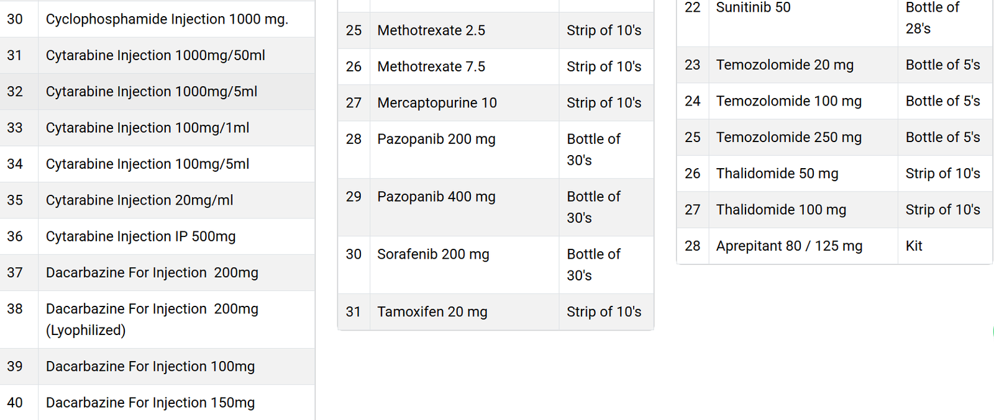The width and height of the screenshot is (994, 420).
Task: Click Cytarabine Injection IP 500mg row
Action: click(157, 236)
